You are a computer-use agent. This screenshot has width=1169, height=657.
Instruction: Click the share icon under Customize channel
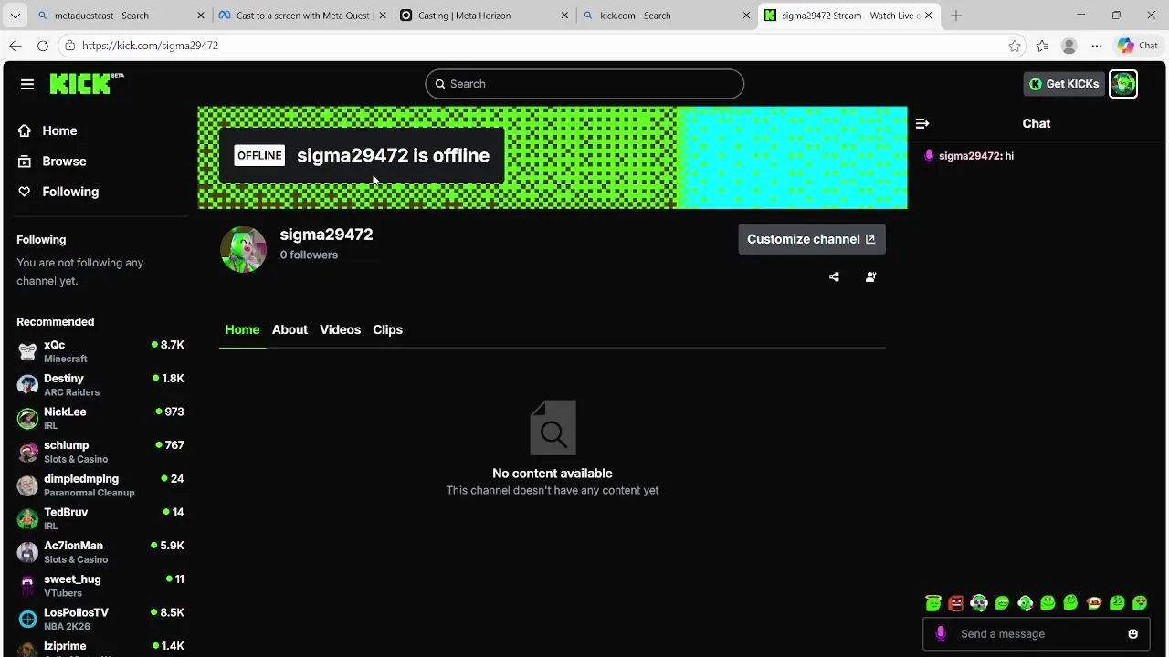pos(834,276)
